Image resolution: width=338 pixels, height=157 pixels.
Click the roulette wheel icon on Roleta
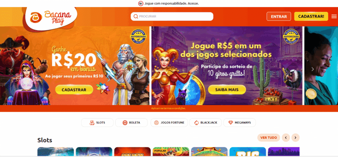[x=125, y=123]
